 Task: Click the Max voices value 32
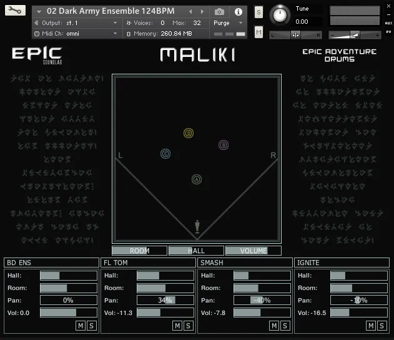coord(197,23)
